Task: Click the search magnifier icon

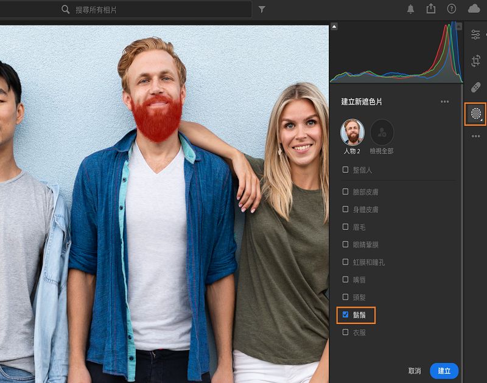Action: (65, 9)
